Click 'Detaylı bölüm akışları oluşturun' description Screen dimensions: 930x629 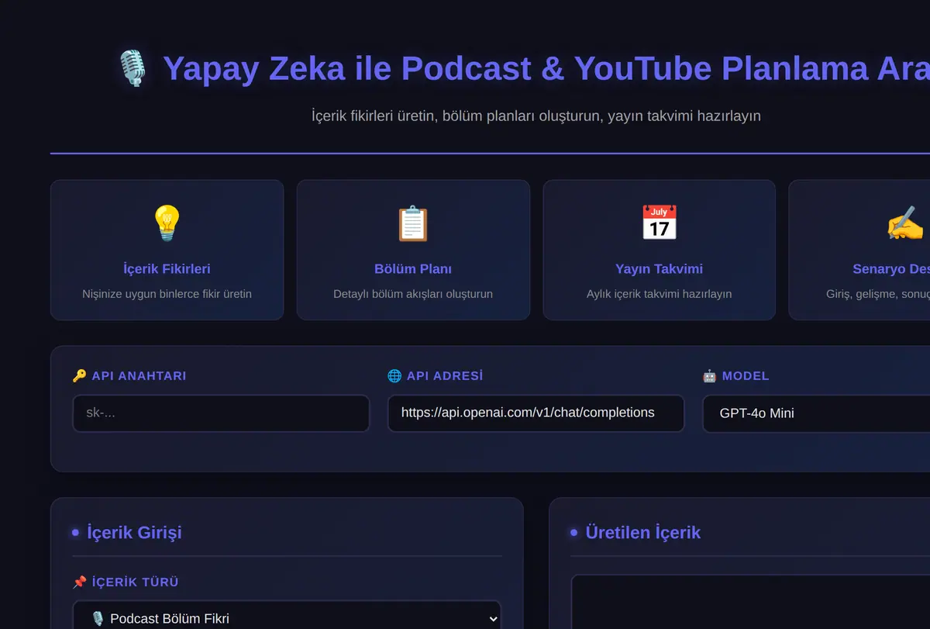click(413, 295)
